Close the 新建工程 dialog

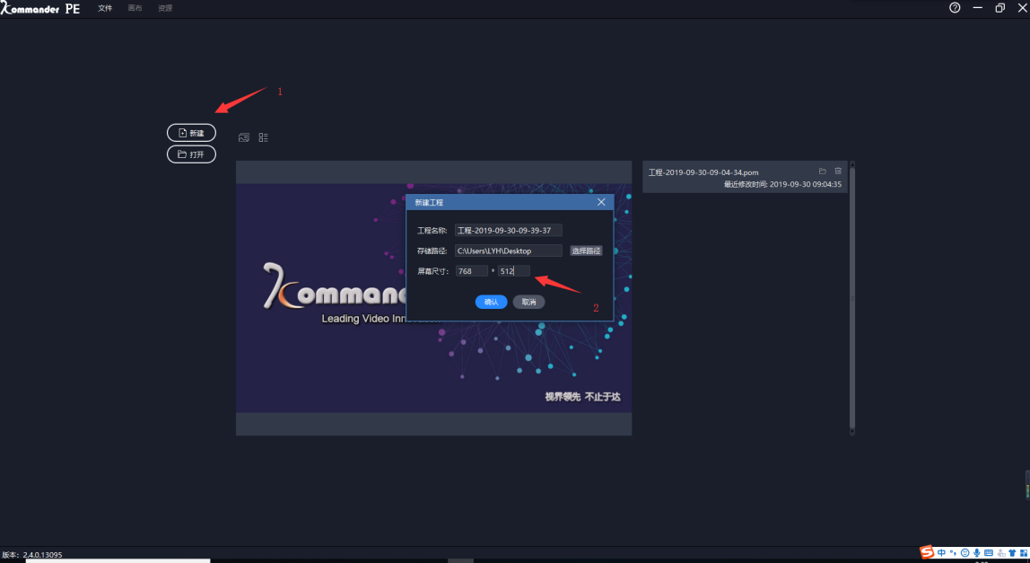point(601,202)
